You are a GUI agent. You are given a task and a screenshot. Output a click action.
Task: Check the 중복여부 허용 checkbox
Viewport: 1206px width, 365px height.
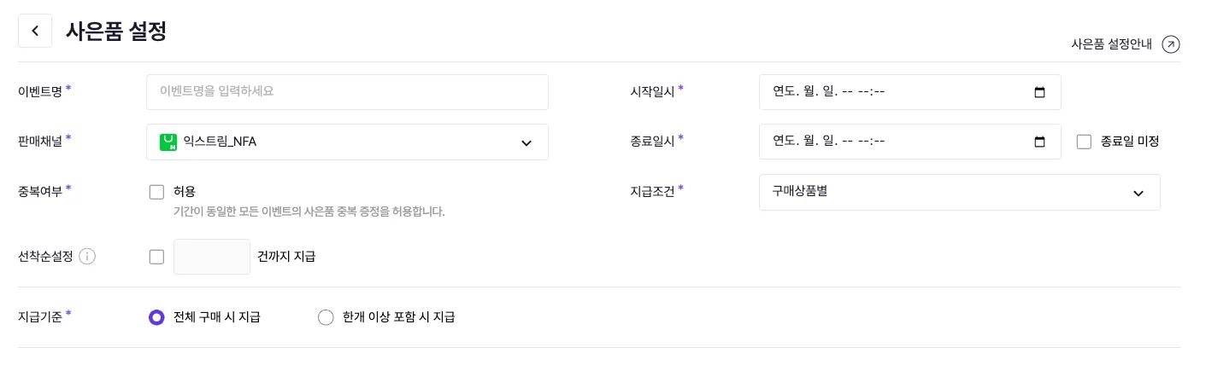156,192
